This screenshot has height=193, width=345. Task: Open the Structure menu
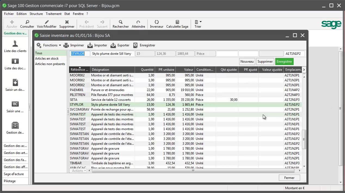pos(36,14)
